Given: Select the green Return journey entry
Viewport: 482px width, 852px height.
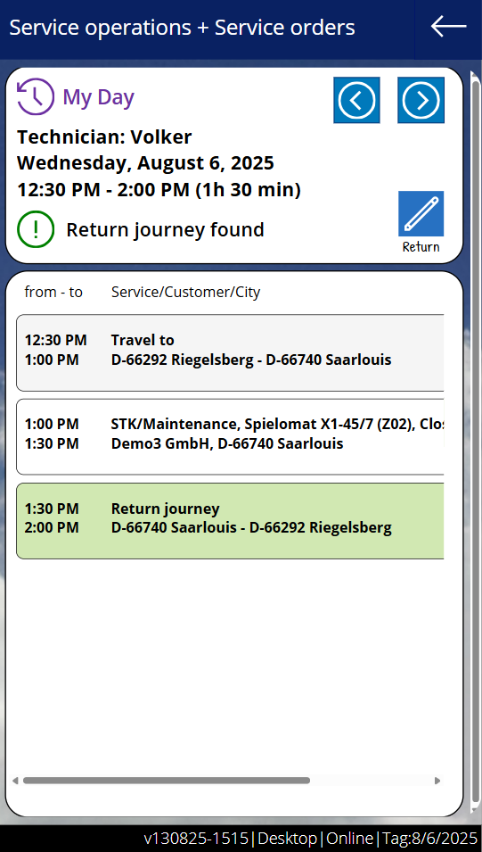Looking at the screenshot, I should (230, 521).
